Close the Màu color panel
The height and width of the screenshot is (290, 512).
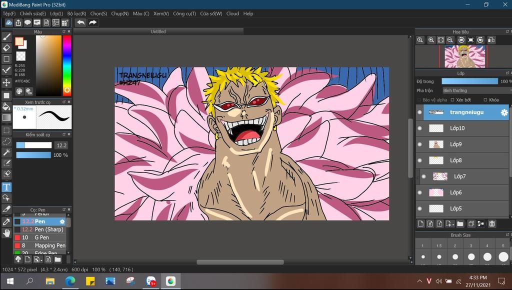click(69, 31)
